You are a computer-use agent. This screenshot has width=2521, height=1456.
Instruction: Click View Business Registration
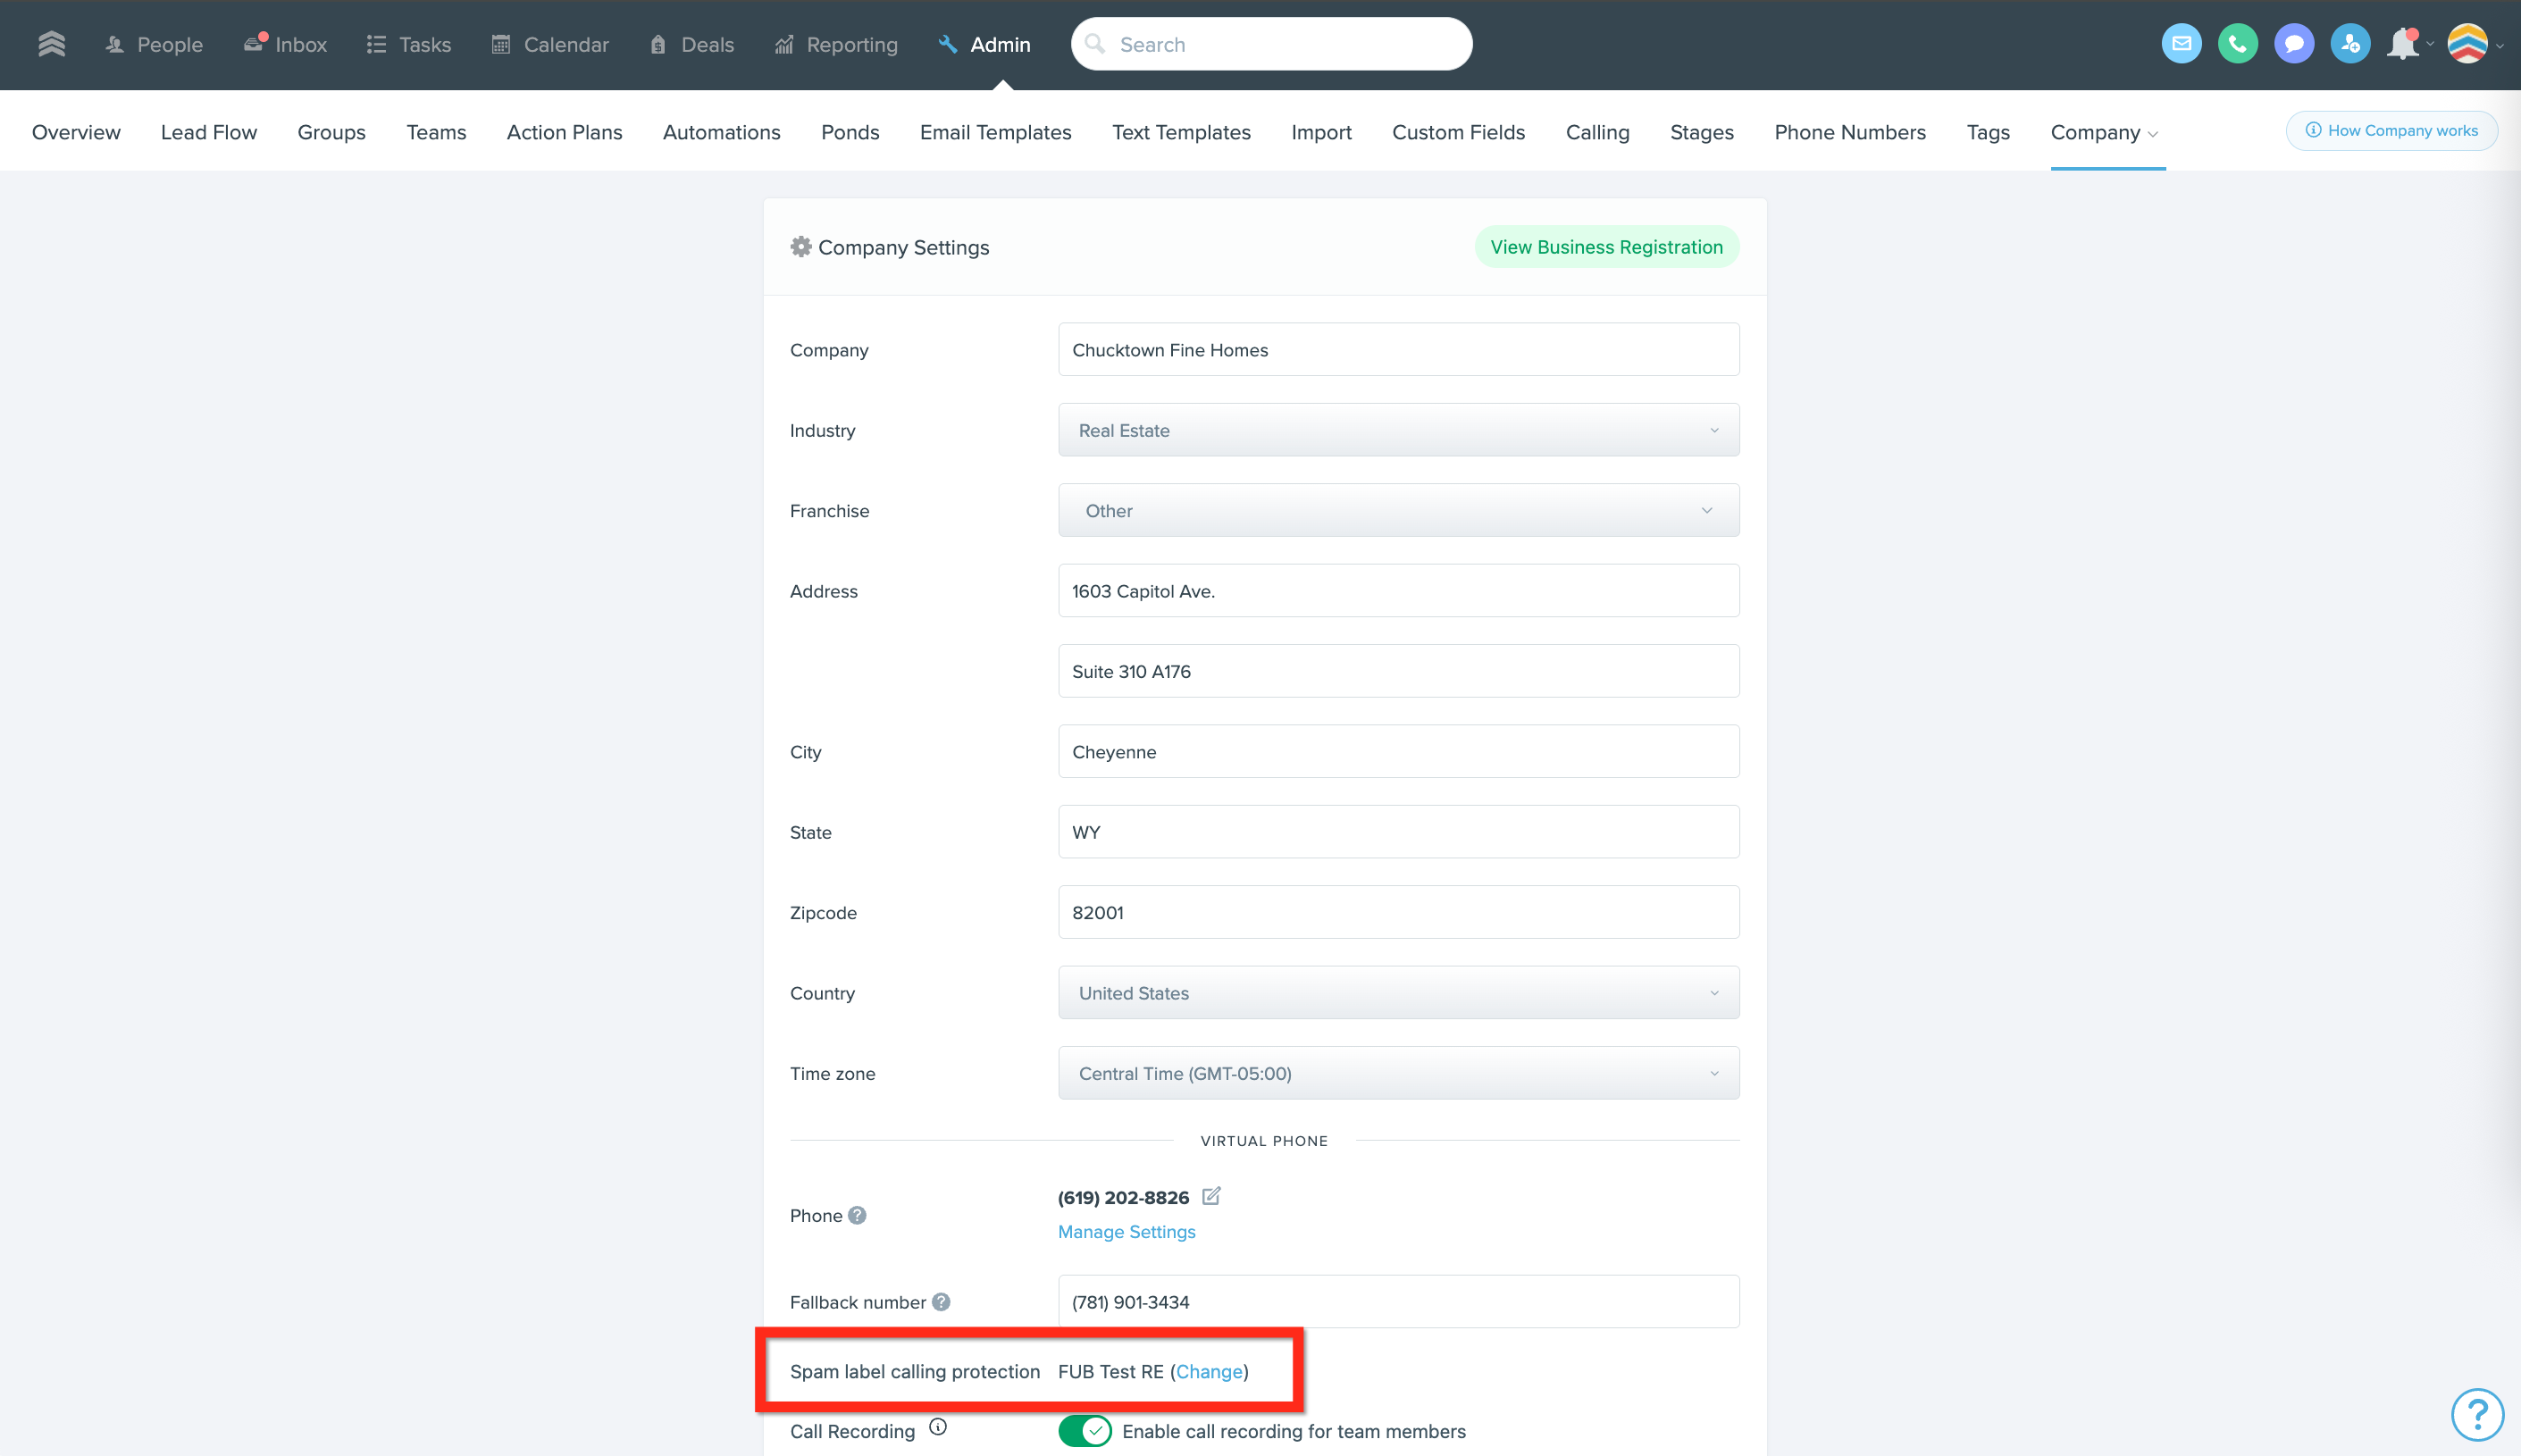click(1605, 246)
